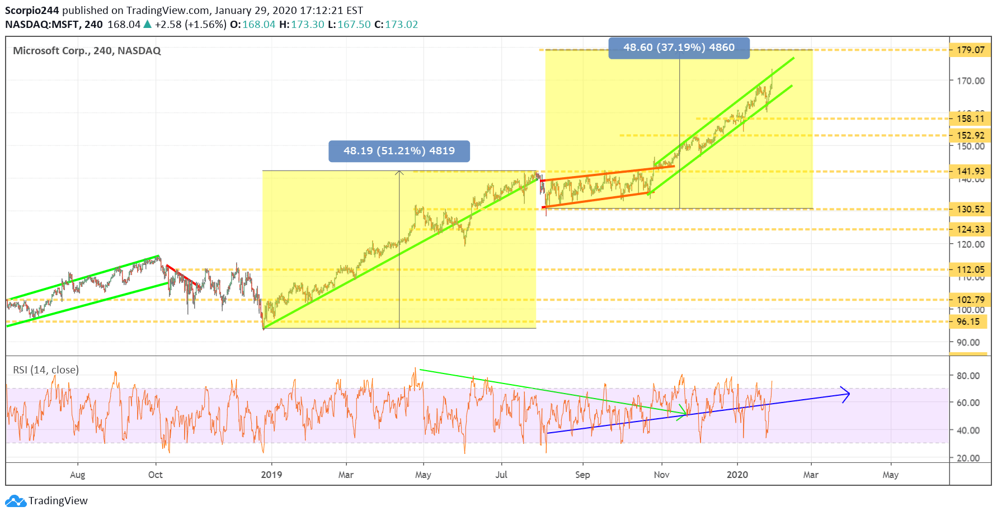Click the Aug label on time axis

pyautogui.click(x=78, y=475)
